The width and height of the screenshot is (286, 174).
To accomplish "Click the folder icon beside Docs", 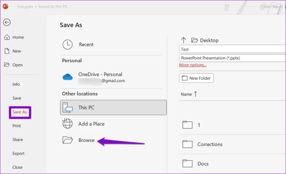I will 187,163.
